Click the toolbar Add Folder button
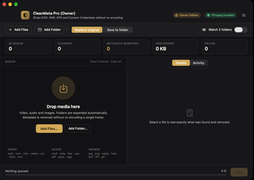 49,30
